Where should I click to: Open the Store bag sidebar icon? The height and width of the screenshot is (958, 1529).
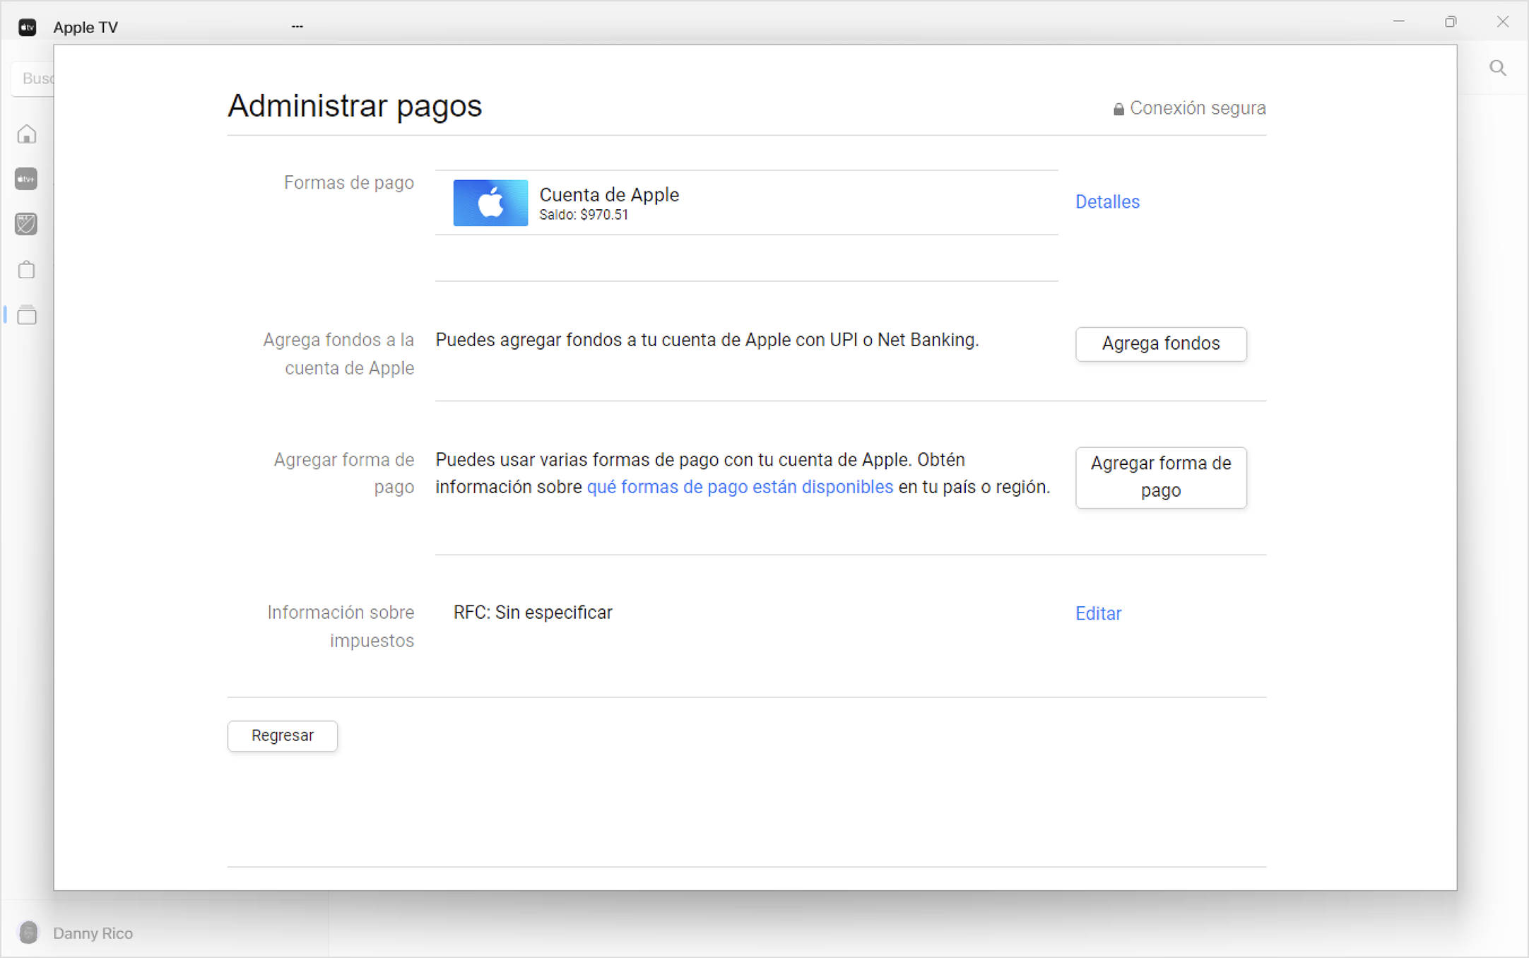(x=26, y=269)
